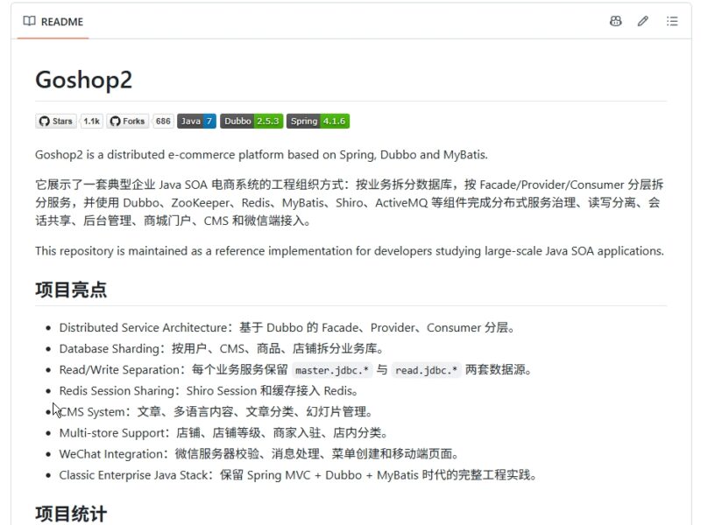Screen dimensions: 701x525
Task: Open the README tab
Action: pyautogui.click(x=53, y=21)
